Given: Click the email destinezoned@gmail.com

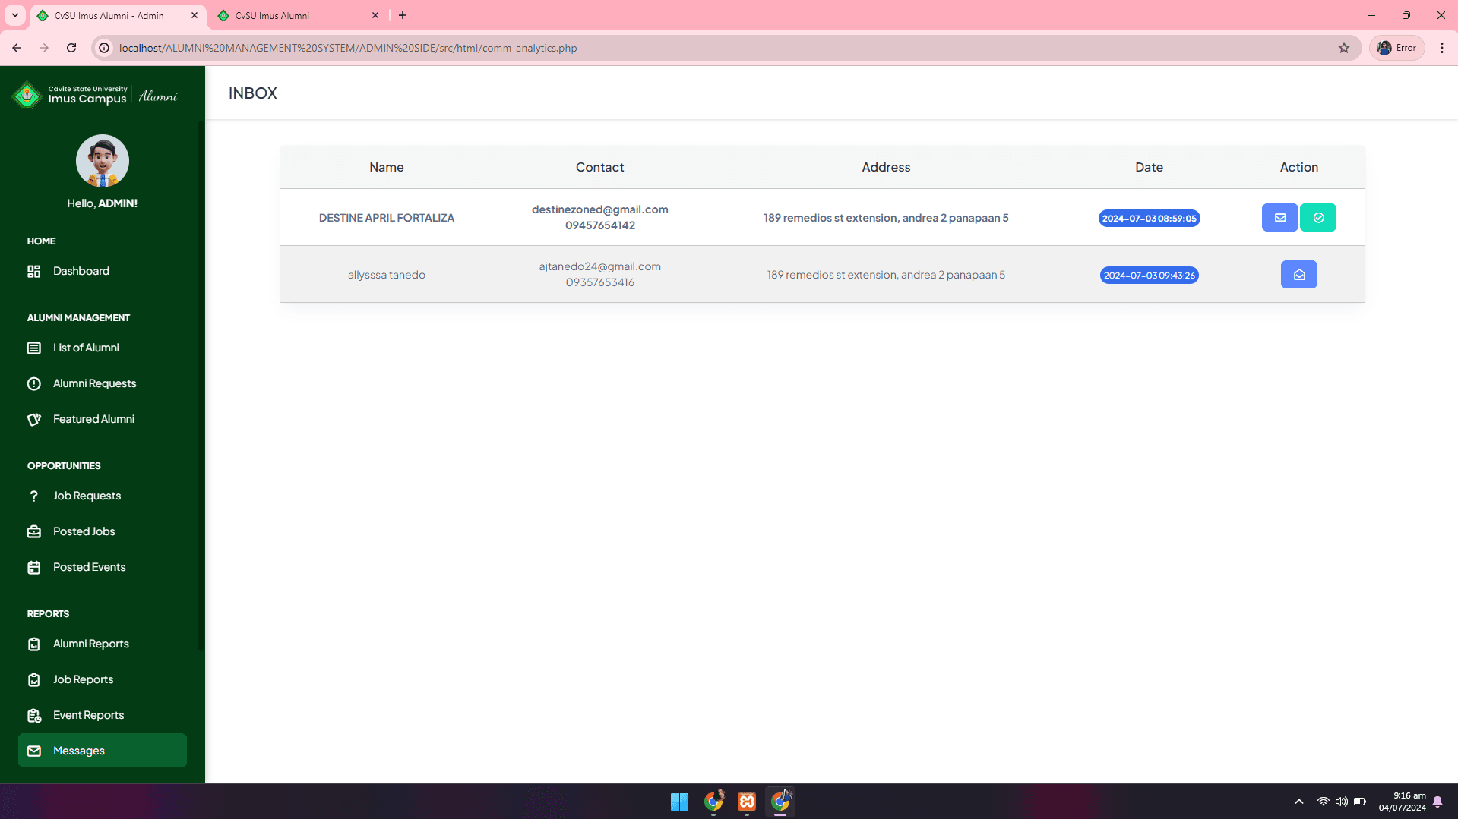Looking at the screenshot, I should (600, 209).
